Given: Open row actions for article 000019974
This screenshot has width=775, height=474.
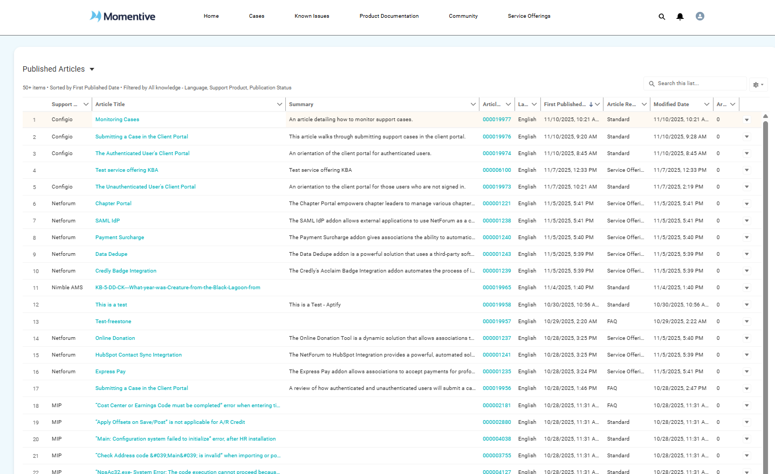Looking at the screenshot, I should (747, 154).
